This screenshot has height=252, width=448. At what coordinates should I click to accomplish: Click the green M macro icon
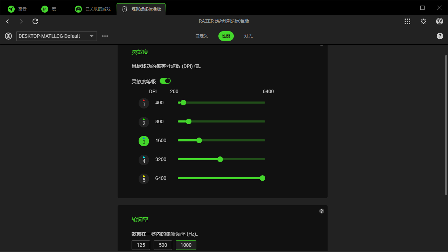44,9
